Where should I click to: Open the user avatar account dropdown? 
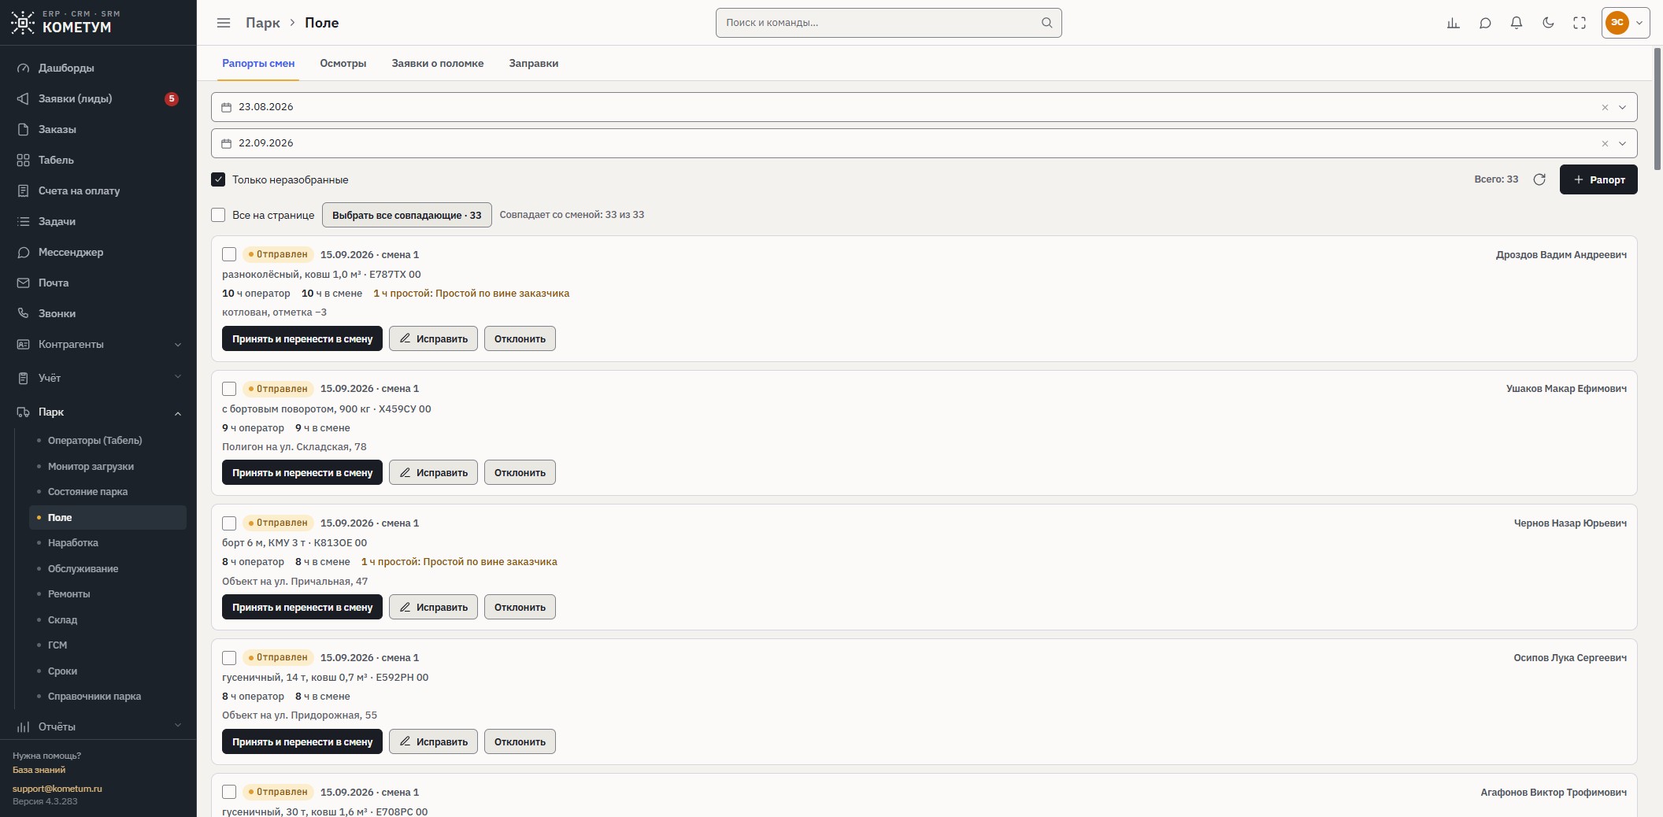click(x=1626, y=23)
